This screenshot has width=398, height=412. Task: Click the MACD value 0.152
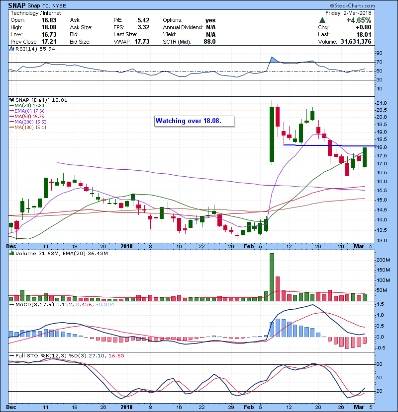64,305
